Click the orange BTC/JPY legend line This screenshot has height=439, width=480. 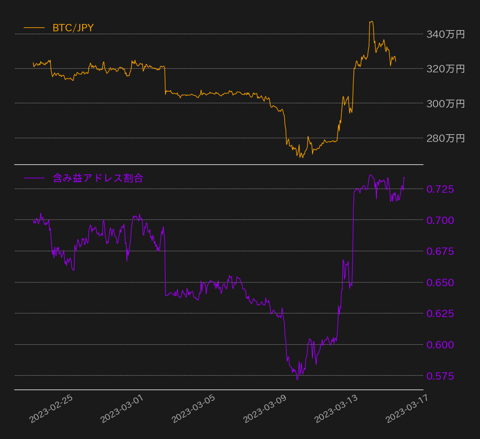34,28
